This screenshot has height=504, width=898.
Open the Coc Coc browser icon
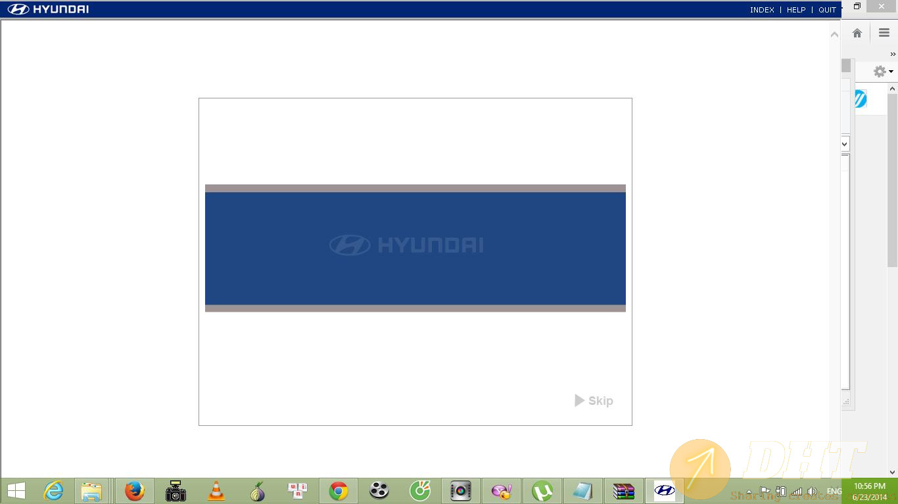[x=419, y=491]
